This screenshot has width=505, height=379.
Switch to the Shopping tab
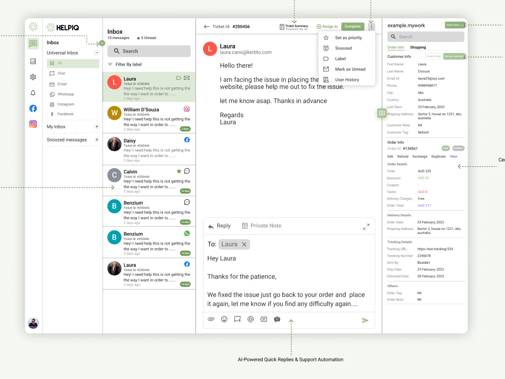click(x=418, y=48)
